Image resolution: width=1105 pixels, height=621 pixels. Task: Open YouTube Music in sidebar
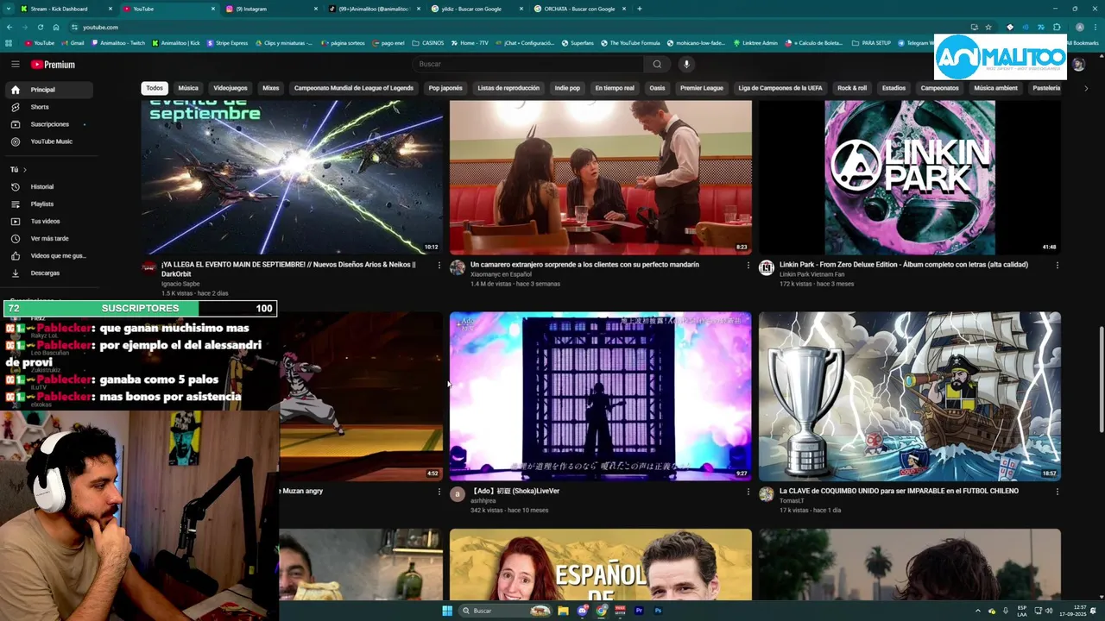pos(48,141)
